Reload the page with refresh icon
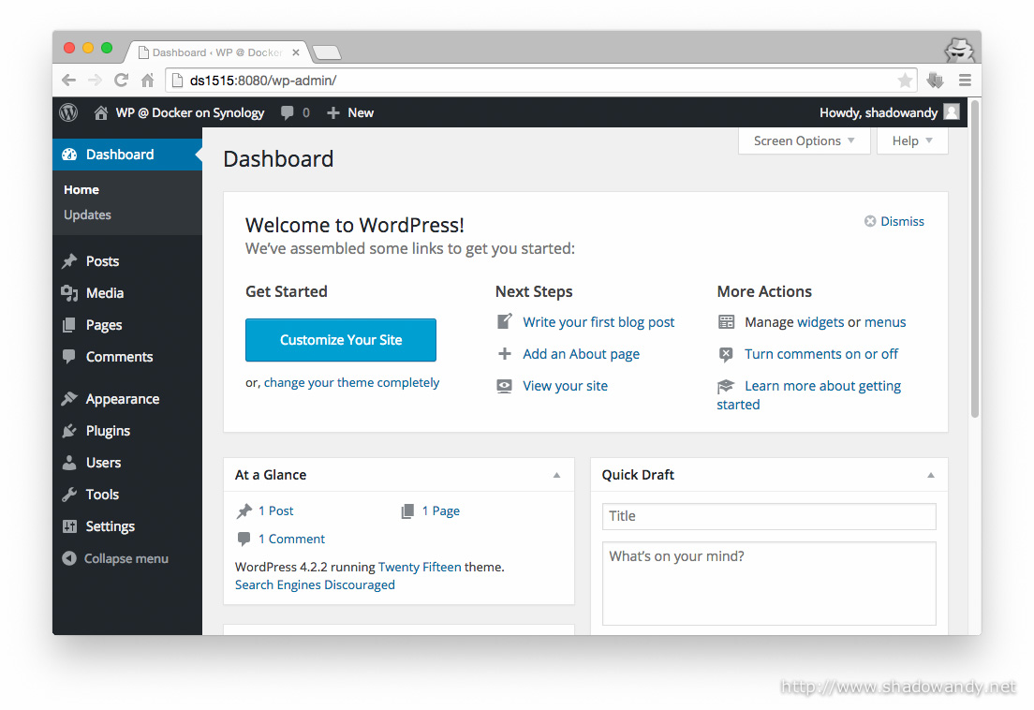Image resolution: width=1034 pixels, height=710 pixels. click(x=122, y=81)
